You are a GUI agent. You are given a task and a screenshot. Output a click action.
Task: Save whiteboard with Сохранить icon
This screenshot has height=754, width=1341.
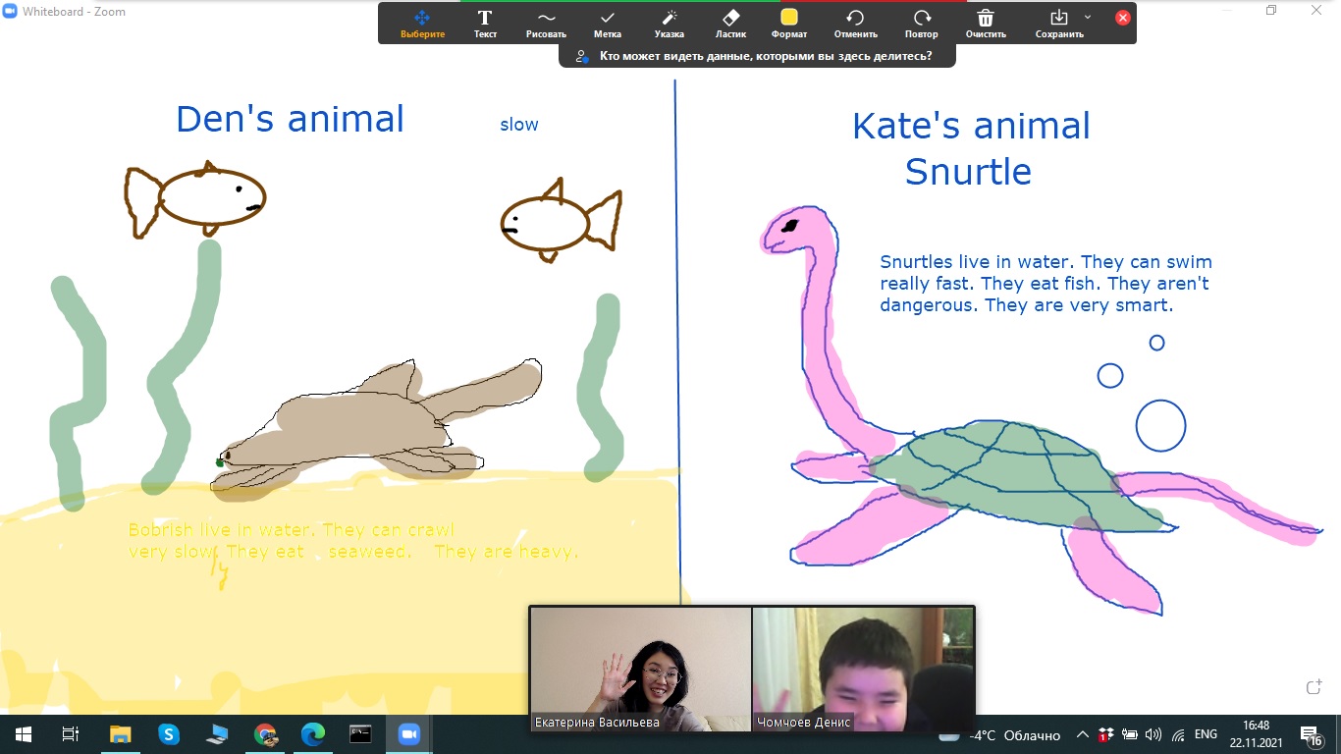click(1059, 24)
